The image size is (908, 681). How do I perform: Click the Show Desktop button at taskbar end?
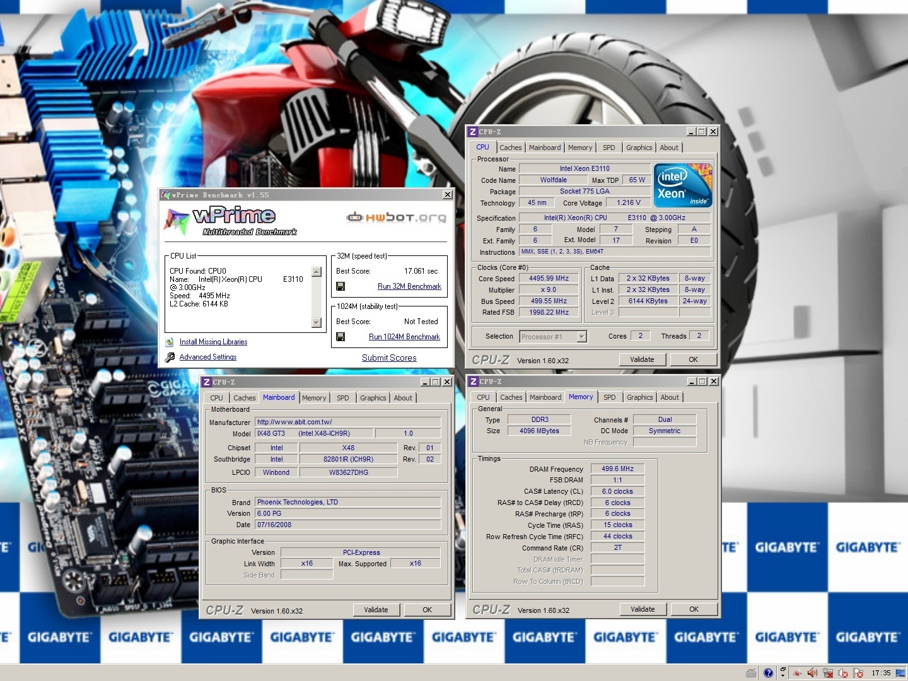coord(900,673)
